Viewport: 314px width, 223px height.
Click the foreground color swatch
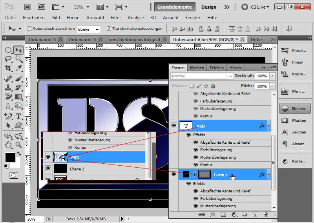click(10, 157)
